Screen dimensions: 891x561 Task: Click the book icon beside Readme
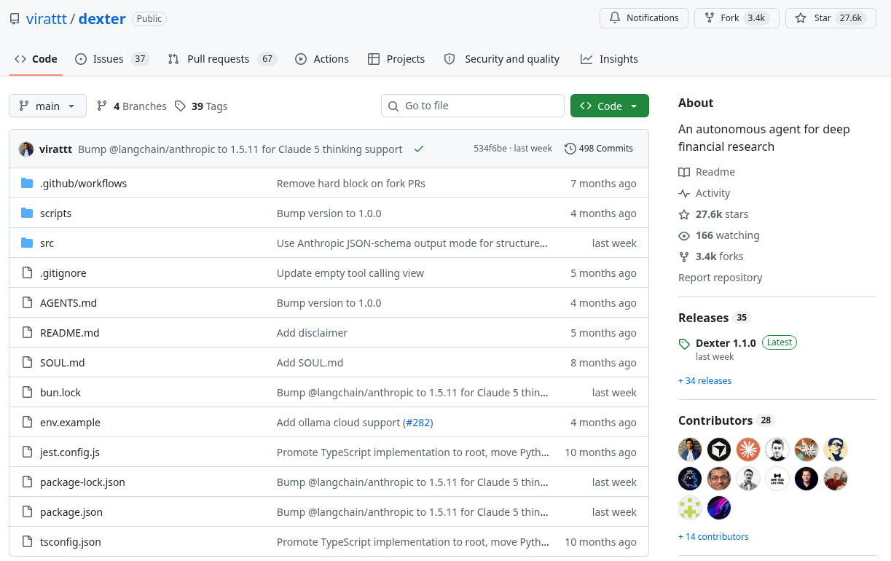[x=684, y=172]
